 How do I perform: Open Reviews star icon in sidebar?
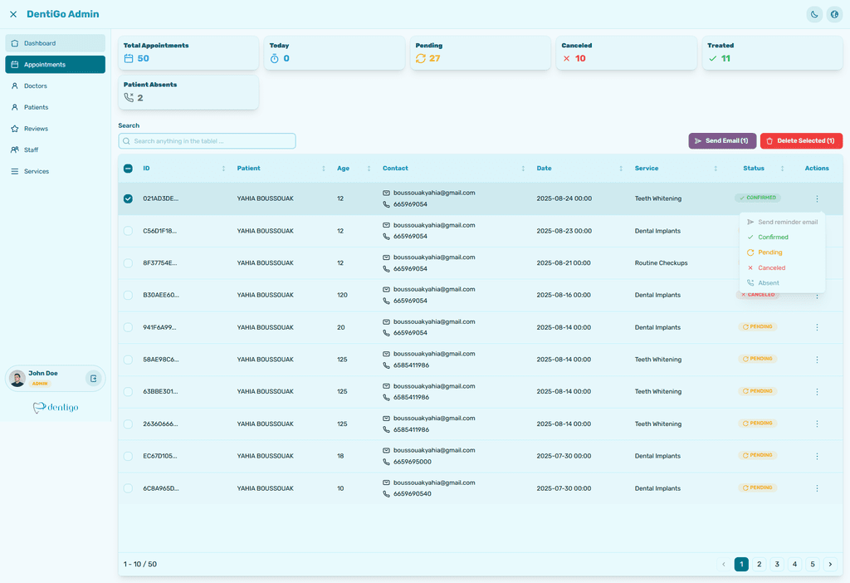(x=15, y=129)
